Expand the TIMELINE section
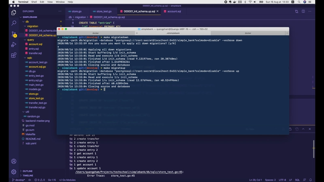 click(x=28, y=176)
